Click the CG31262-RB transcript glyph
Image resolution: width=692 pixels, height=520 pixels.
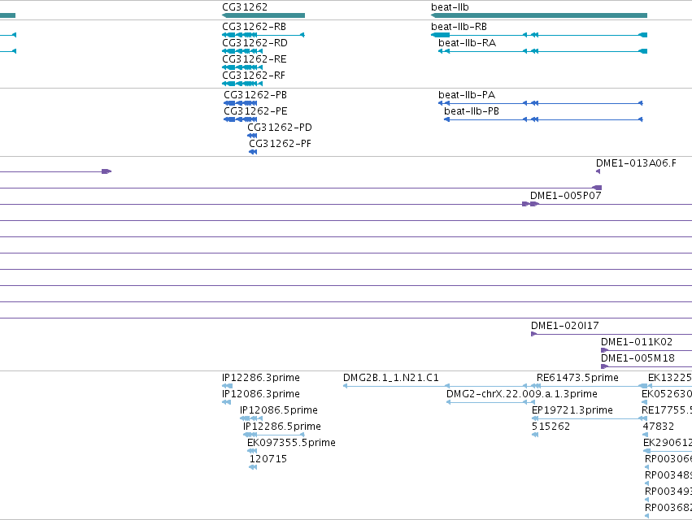263,35
